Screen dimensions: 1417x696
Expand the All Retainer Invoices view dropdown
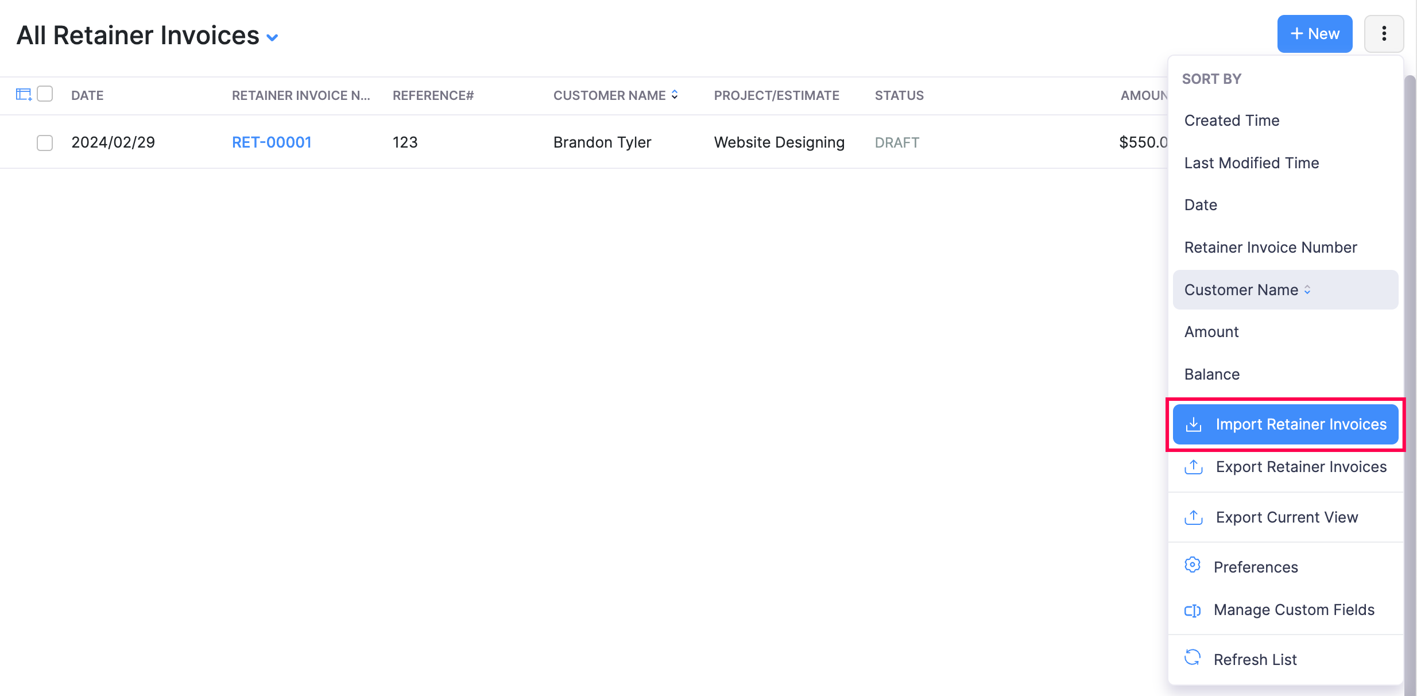(272, 37)
